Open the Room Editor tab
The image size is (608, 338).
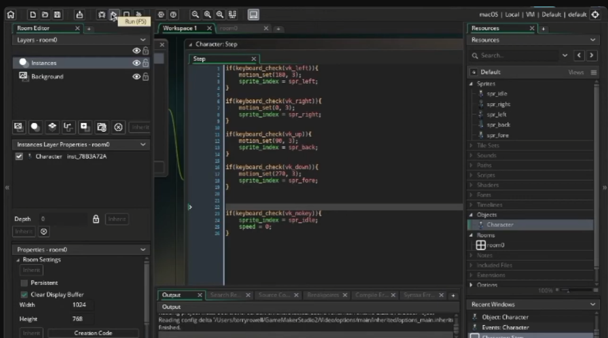(33, 28)
